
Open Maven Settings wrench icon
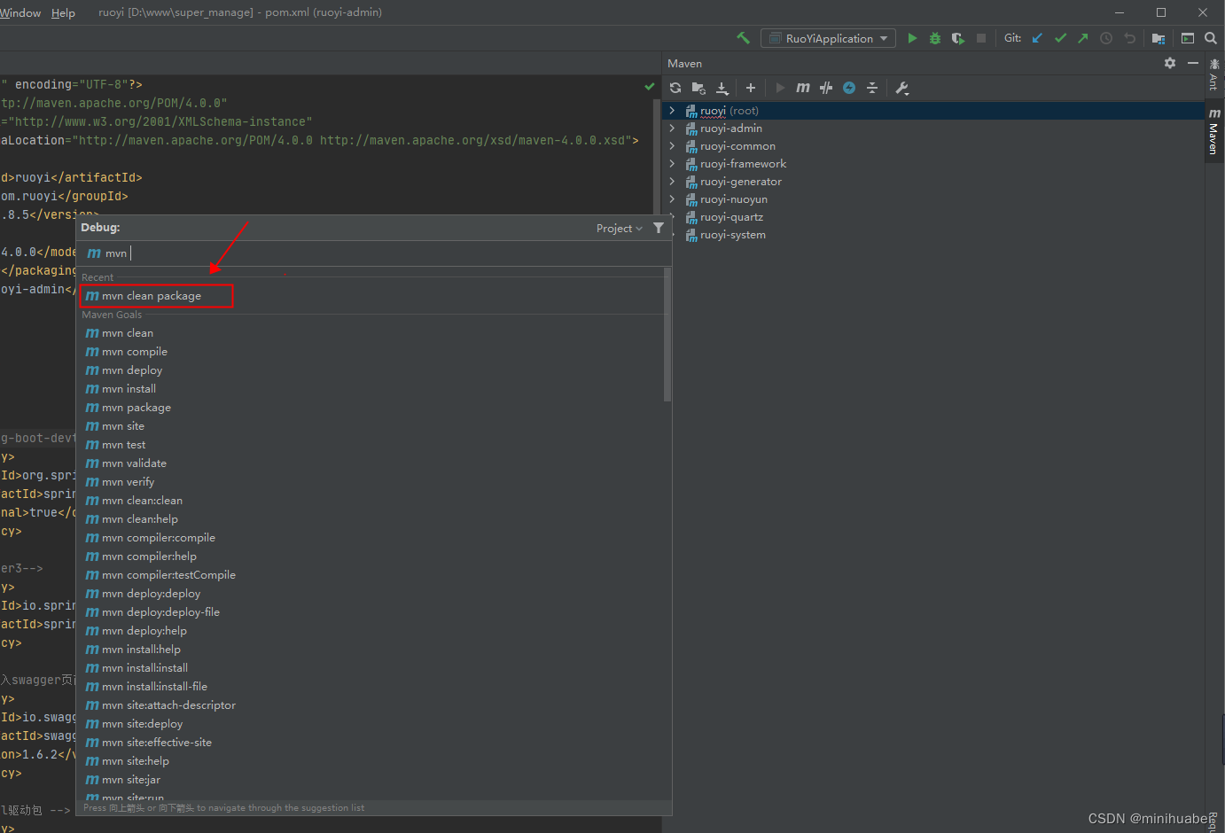(902, 88)
